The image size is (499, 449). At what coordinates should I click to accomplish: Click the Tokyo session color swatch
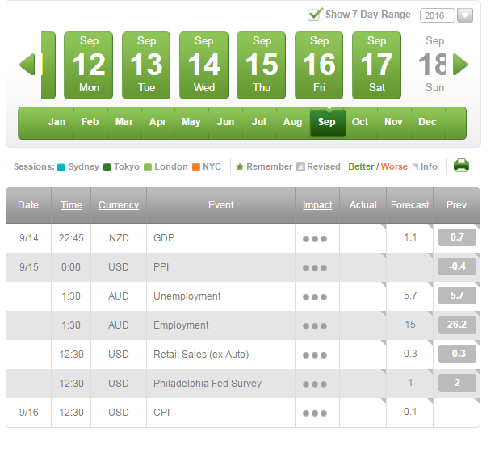(x=107, y=167)
